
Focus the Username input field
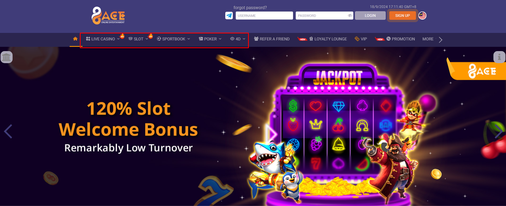click(x=264, y=16)
